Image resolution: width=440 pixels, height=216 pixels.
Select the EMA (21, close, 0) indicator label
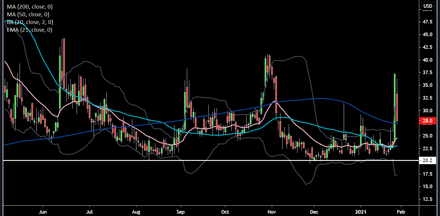coord(29,30)
